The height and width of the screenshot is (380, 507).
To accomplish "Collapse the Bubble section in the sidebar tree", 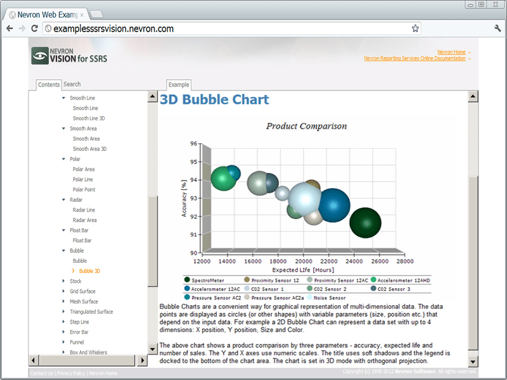I will coord(63,250).
